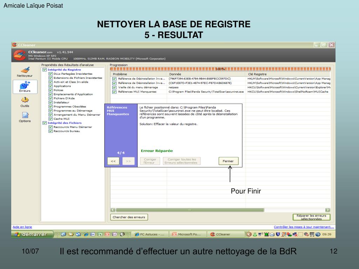Minimize the CCleaner window

(317, 45)
